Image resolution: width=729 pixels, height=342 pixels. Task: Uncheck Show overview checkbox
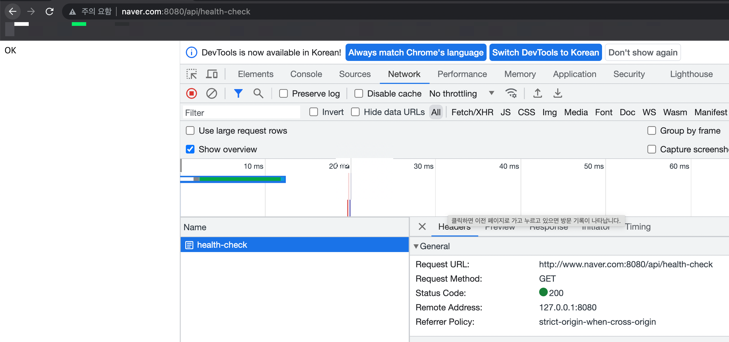click(x=190, y=149)
